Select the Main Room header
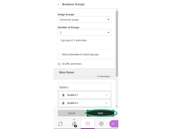The width and height of the screenshot is (172, 129). point(85,74)
